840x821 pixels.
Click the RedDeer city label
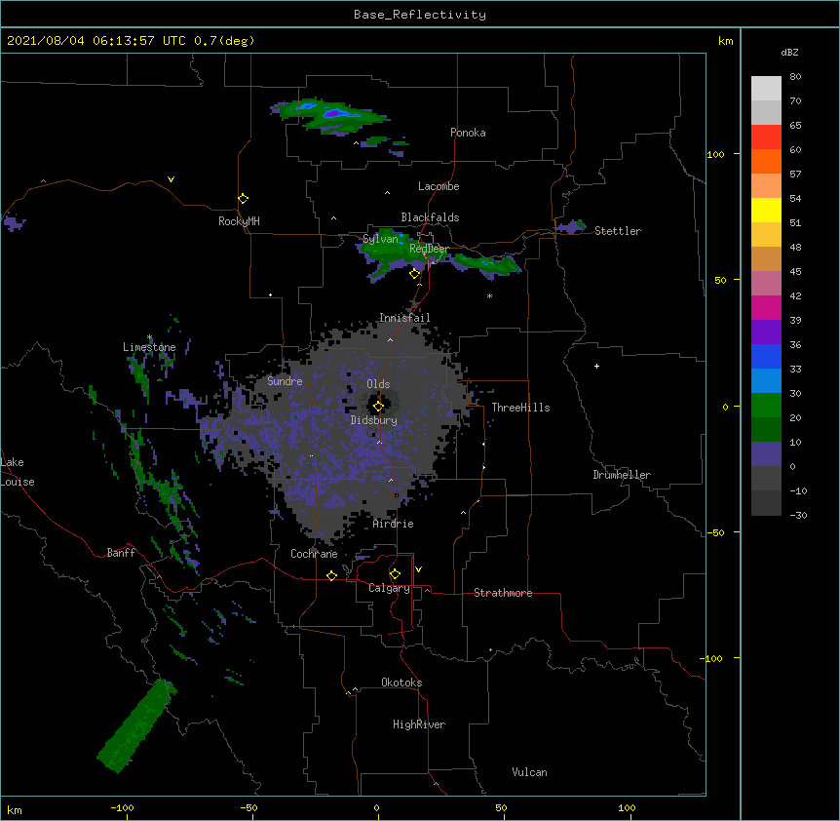click(429, 249)
